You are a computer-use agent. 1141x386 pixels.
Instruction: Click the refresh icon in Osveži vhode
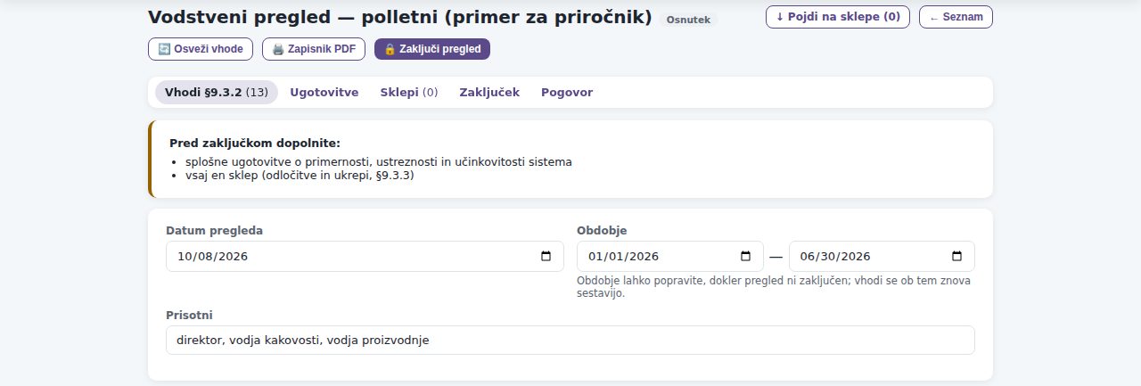(164, 49)
